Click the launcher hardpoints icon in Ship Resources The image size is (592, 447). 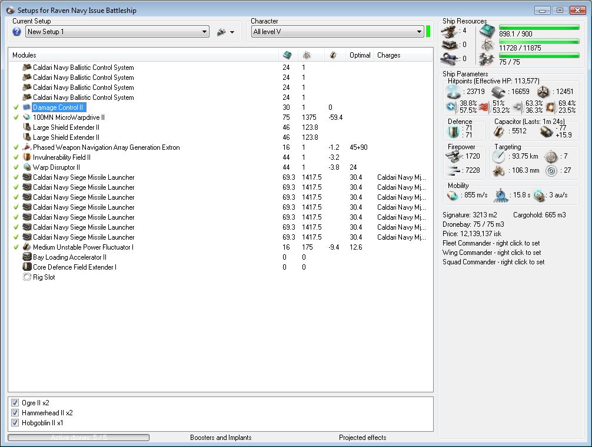pos(450,44)
